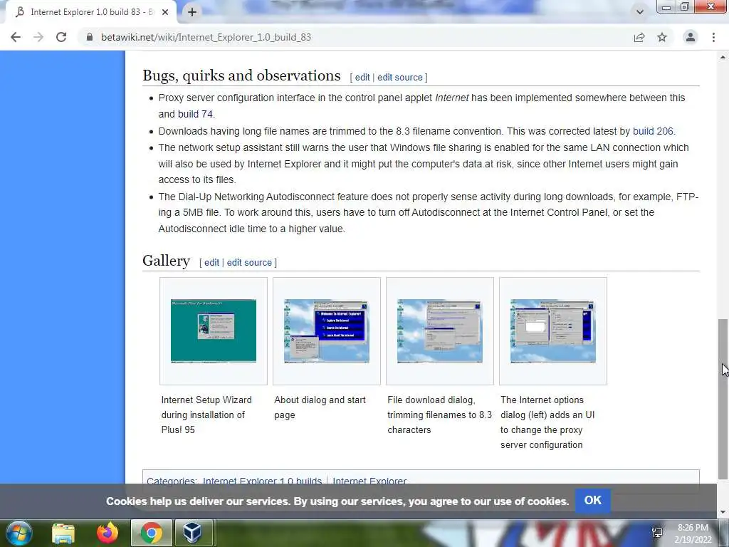Open Internet Explorer 1.0 builds category

[262, 481]
